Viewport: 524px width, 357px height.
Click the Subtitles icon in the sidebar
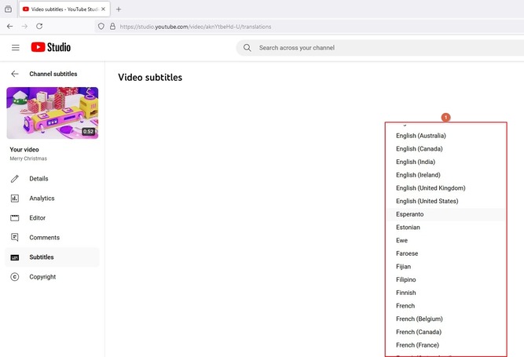point(15,257)
